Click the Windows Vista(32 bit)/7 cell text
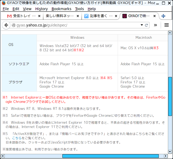This screenshot has height=159, width=173. click(x=76, y=48)
